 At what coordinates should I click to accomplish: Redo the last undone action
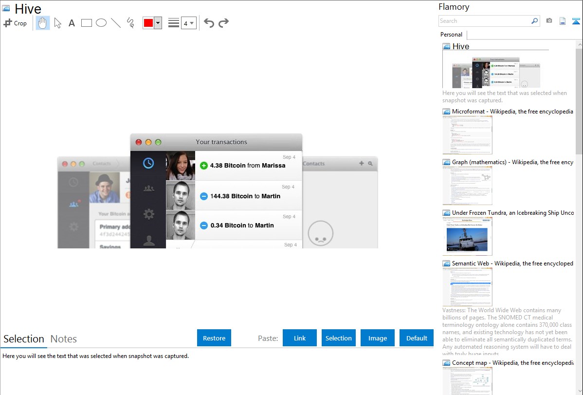(x=223, y=23)
